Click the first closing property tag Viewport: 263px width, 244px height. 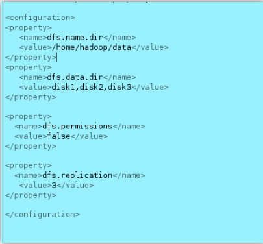pos(31,58)
